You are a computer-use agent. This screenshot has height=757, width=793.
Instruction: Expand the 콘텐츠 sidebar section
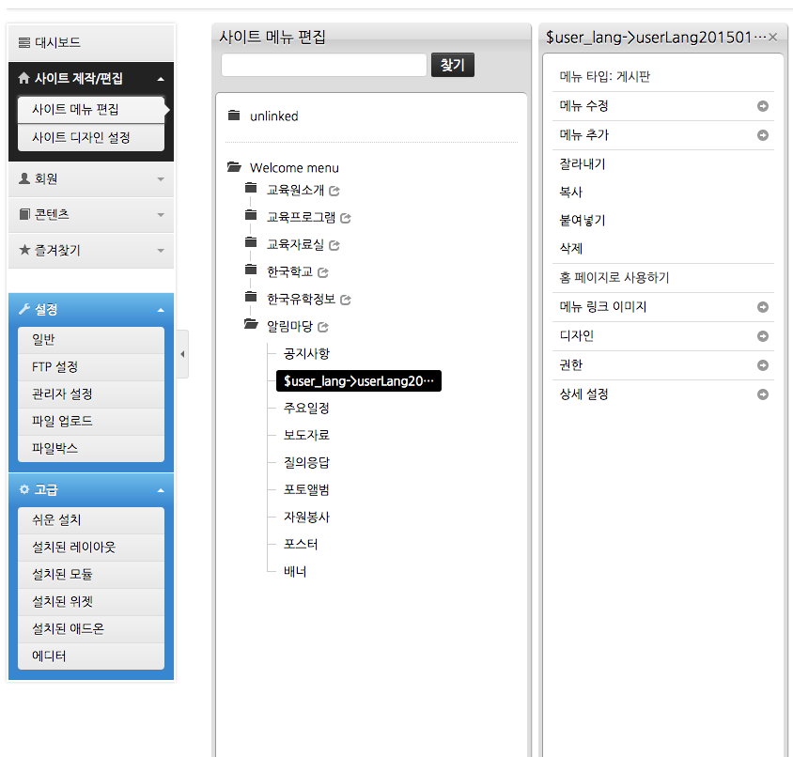[x=91, y=215]
